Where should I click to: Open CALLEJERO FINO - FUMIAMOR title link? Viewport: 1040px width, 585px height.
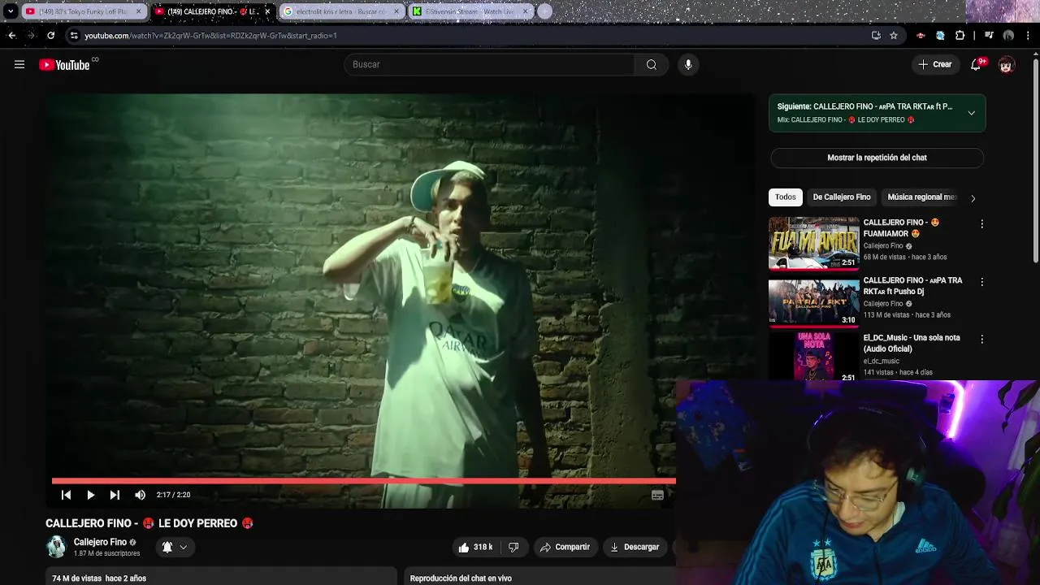(x=901, y=228)
